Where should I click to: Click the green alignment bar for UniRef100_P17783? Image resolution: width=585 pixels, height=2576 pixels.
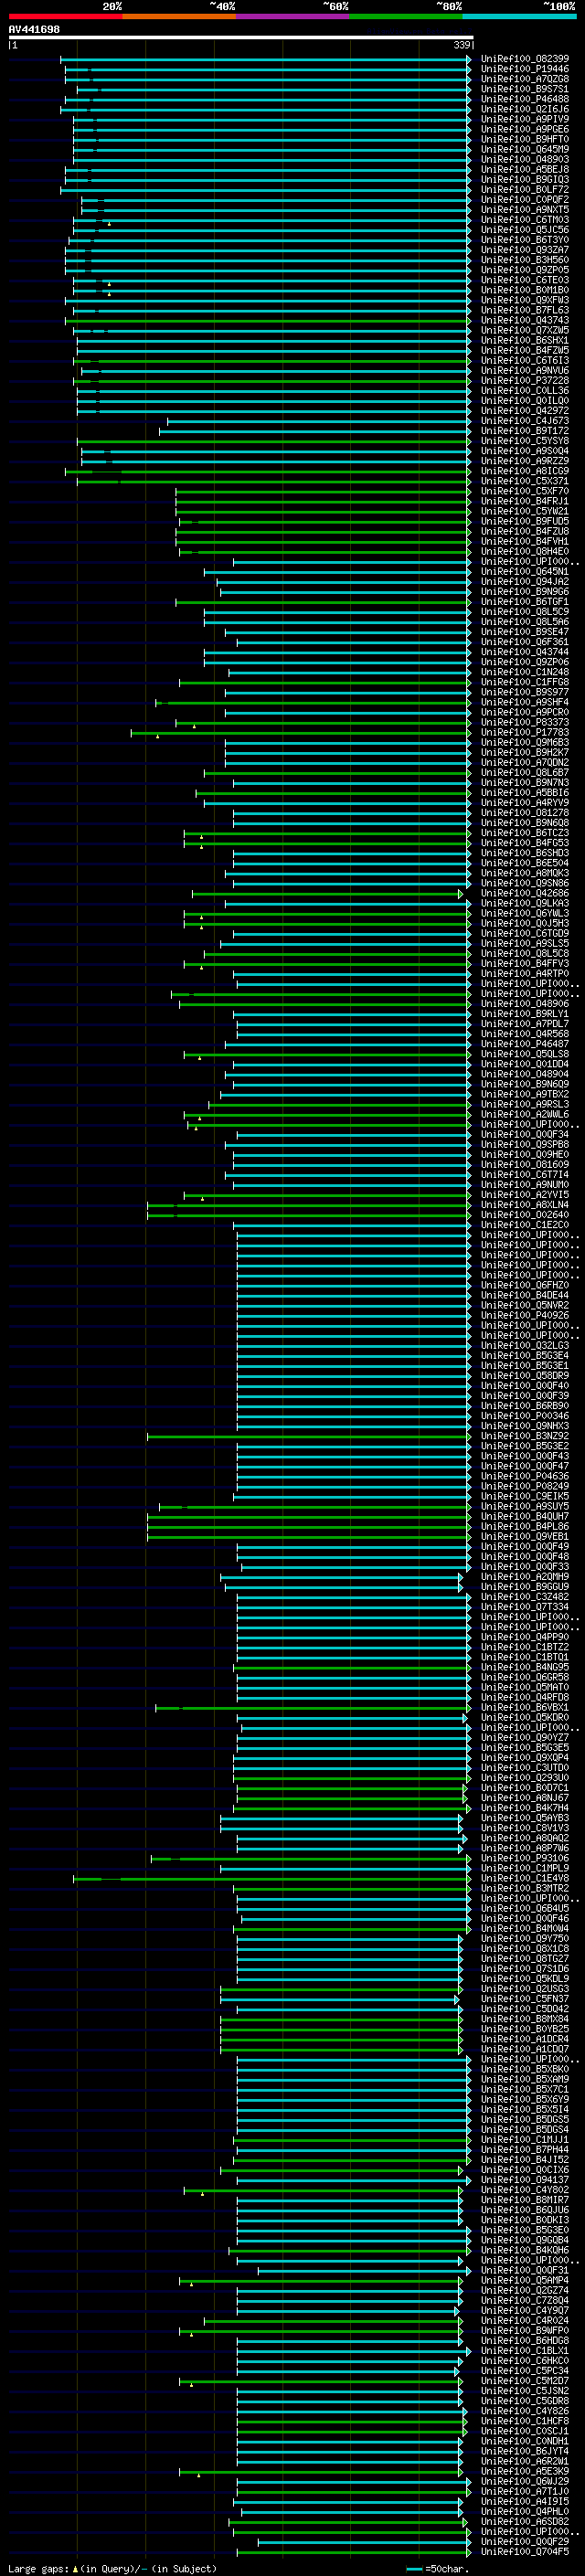pos(301,733)
